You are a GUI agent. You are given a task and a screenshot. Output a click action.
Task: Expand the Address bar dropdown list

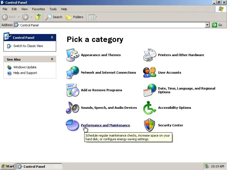(x=207, y=25)
